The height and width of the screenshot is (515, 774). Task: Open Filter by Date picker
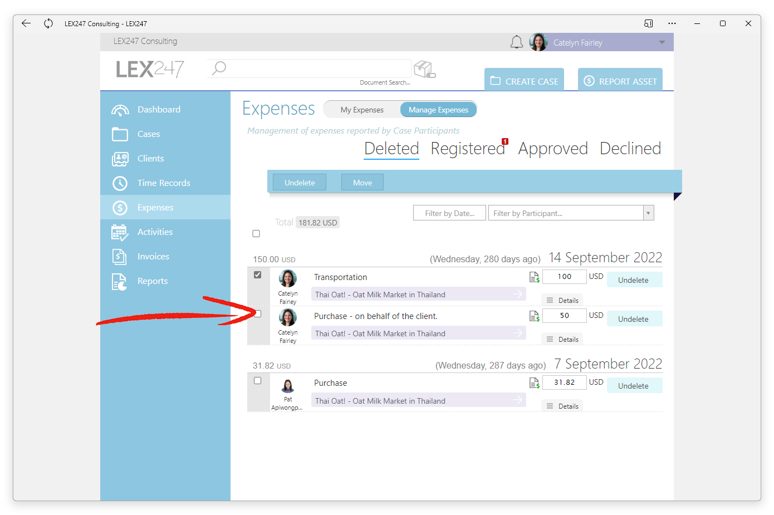(x=449, y=213)
